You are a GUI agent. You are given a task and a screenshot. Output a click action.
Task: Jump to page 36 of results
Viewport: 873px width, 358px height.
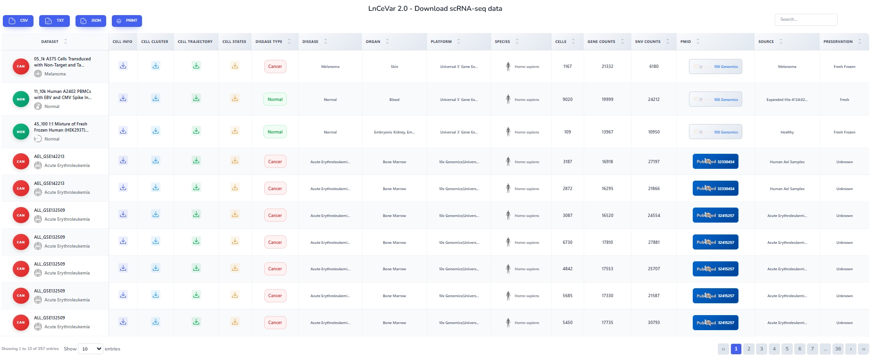tap(838, 349)
